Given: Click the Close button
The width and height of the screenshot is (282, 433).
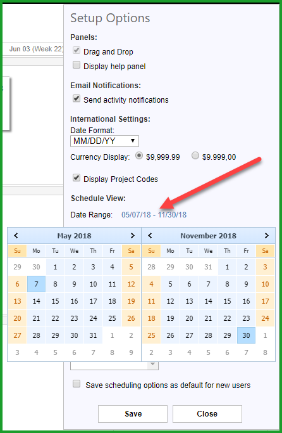Looking at the screenshot, I should (x=207, y=414).
